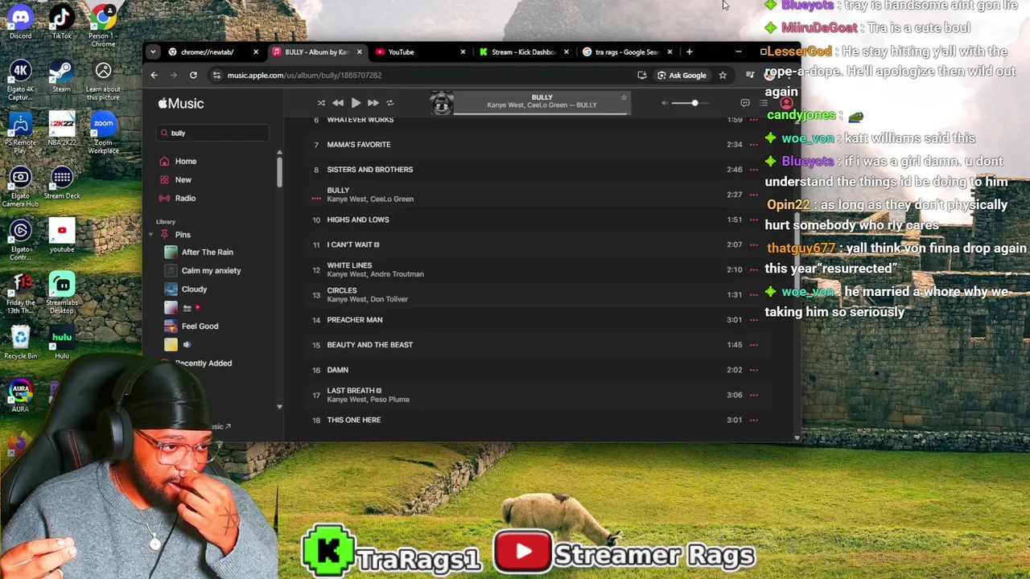
Task: Open more options for LAST BREATH
Action: pyautogui.click(x=754, y=395)
